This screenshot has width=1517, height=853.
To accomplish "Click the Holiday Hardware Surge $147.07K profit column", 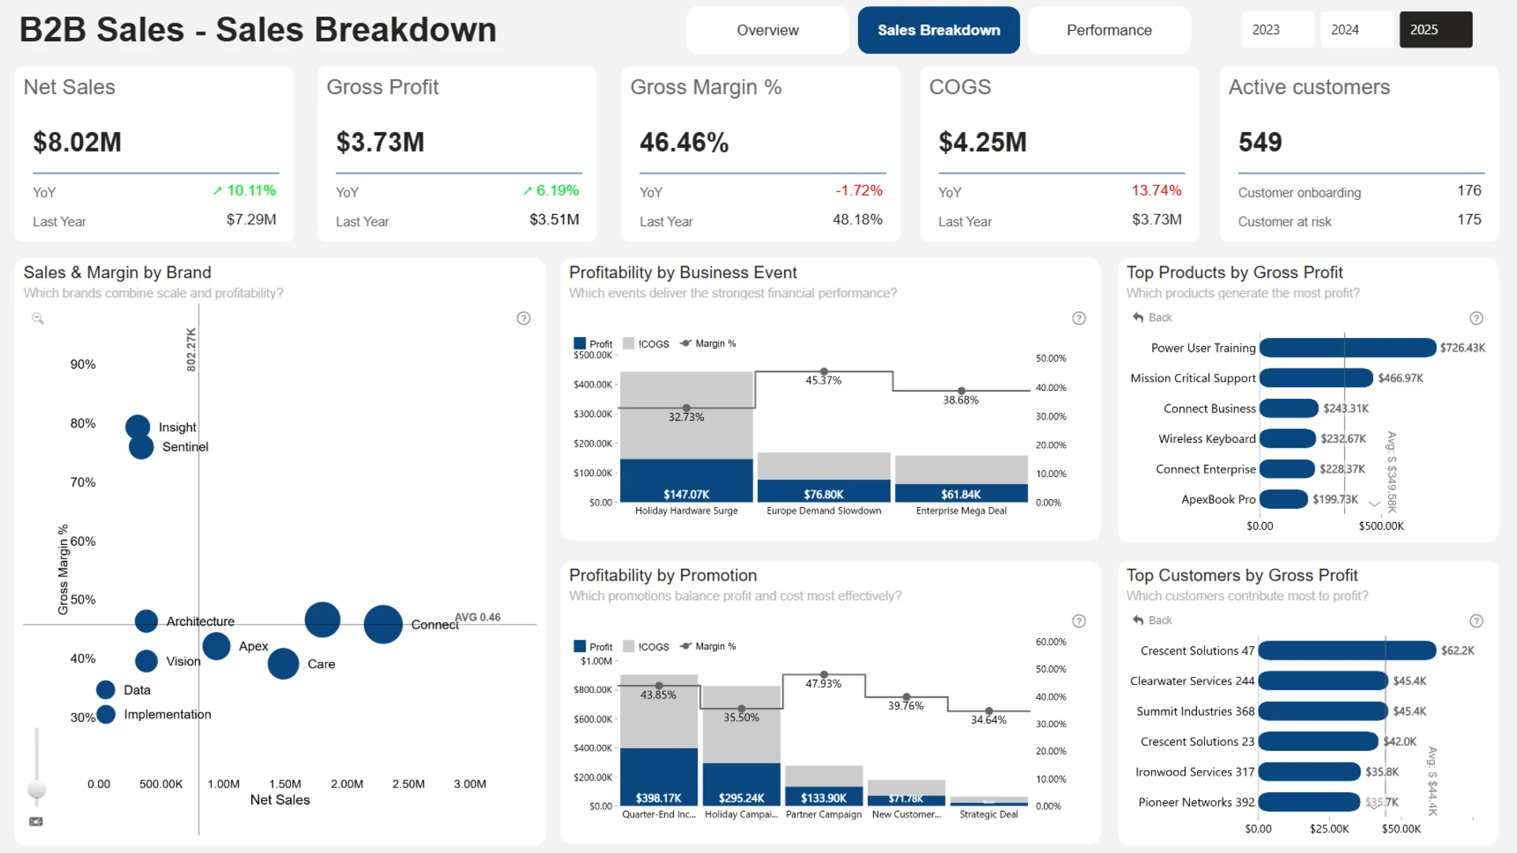I will [686, 480].
